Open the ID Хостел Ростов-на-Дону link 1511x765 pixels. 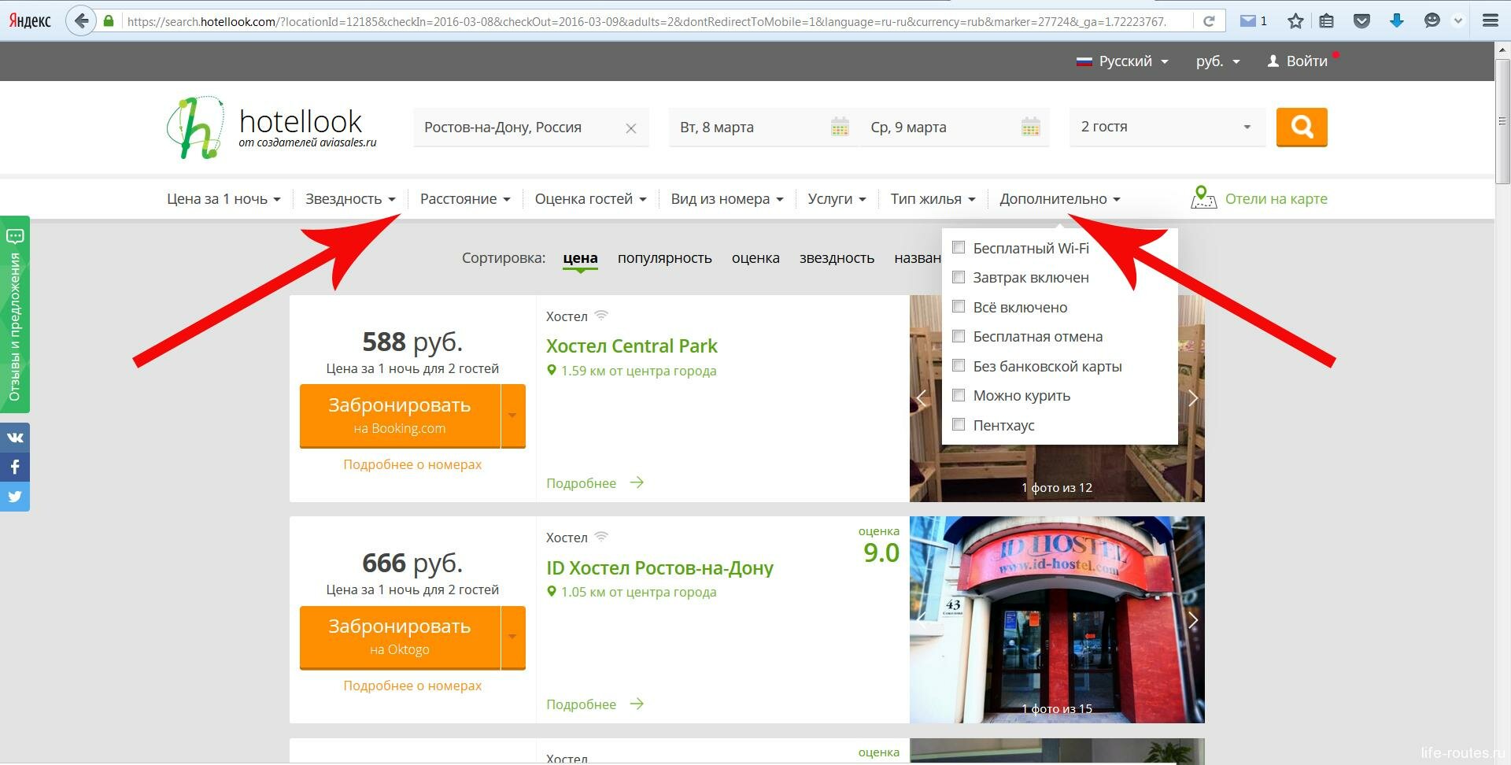coord(659,567)
